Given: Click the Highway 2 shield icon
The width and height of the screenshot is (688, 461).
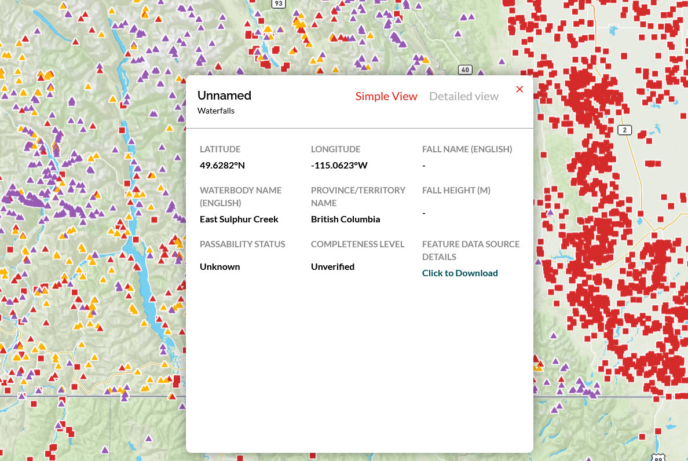Looking at the screenshot, I should tap(624, 130).
